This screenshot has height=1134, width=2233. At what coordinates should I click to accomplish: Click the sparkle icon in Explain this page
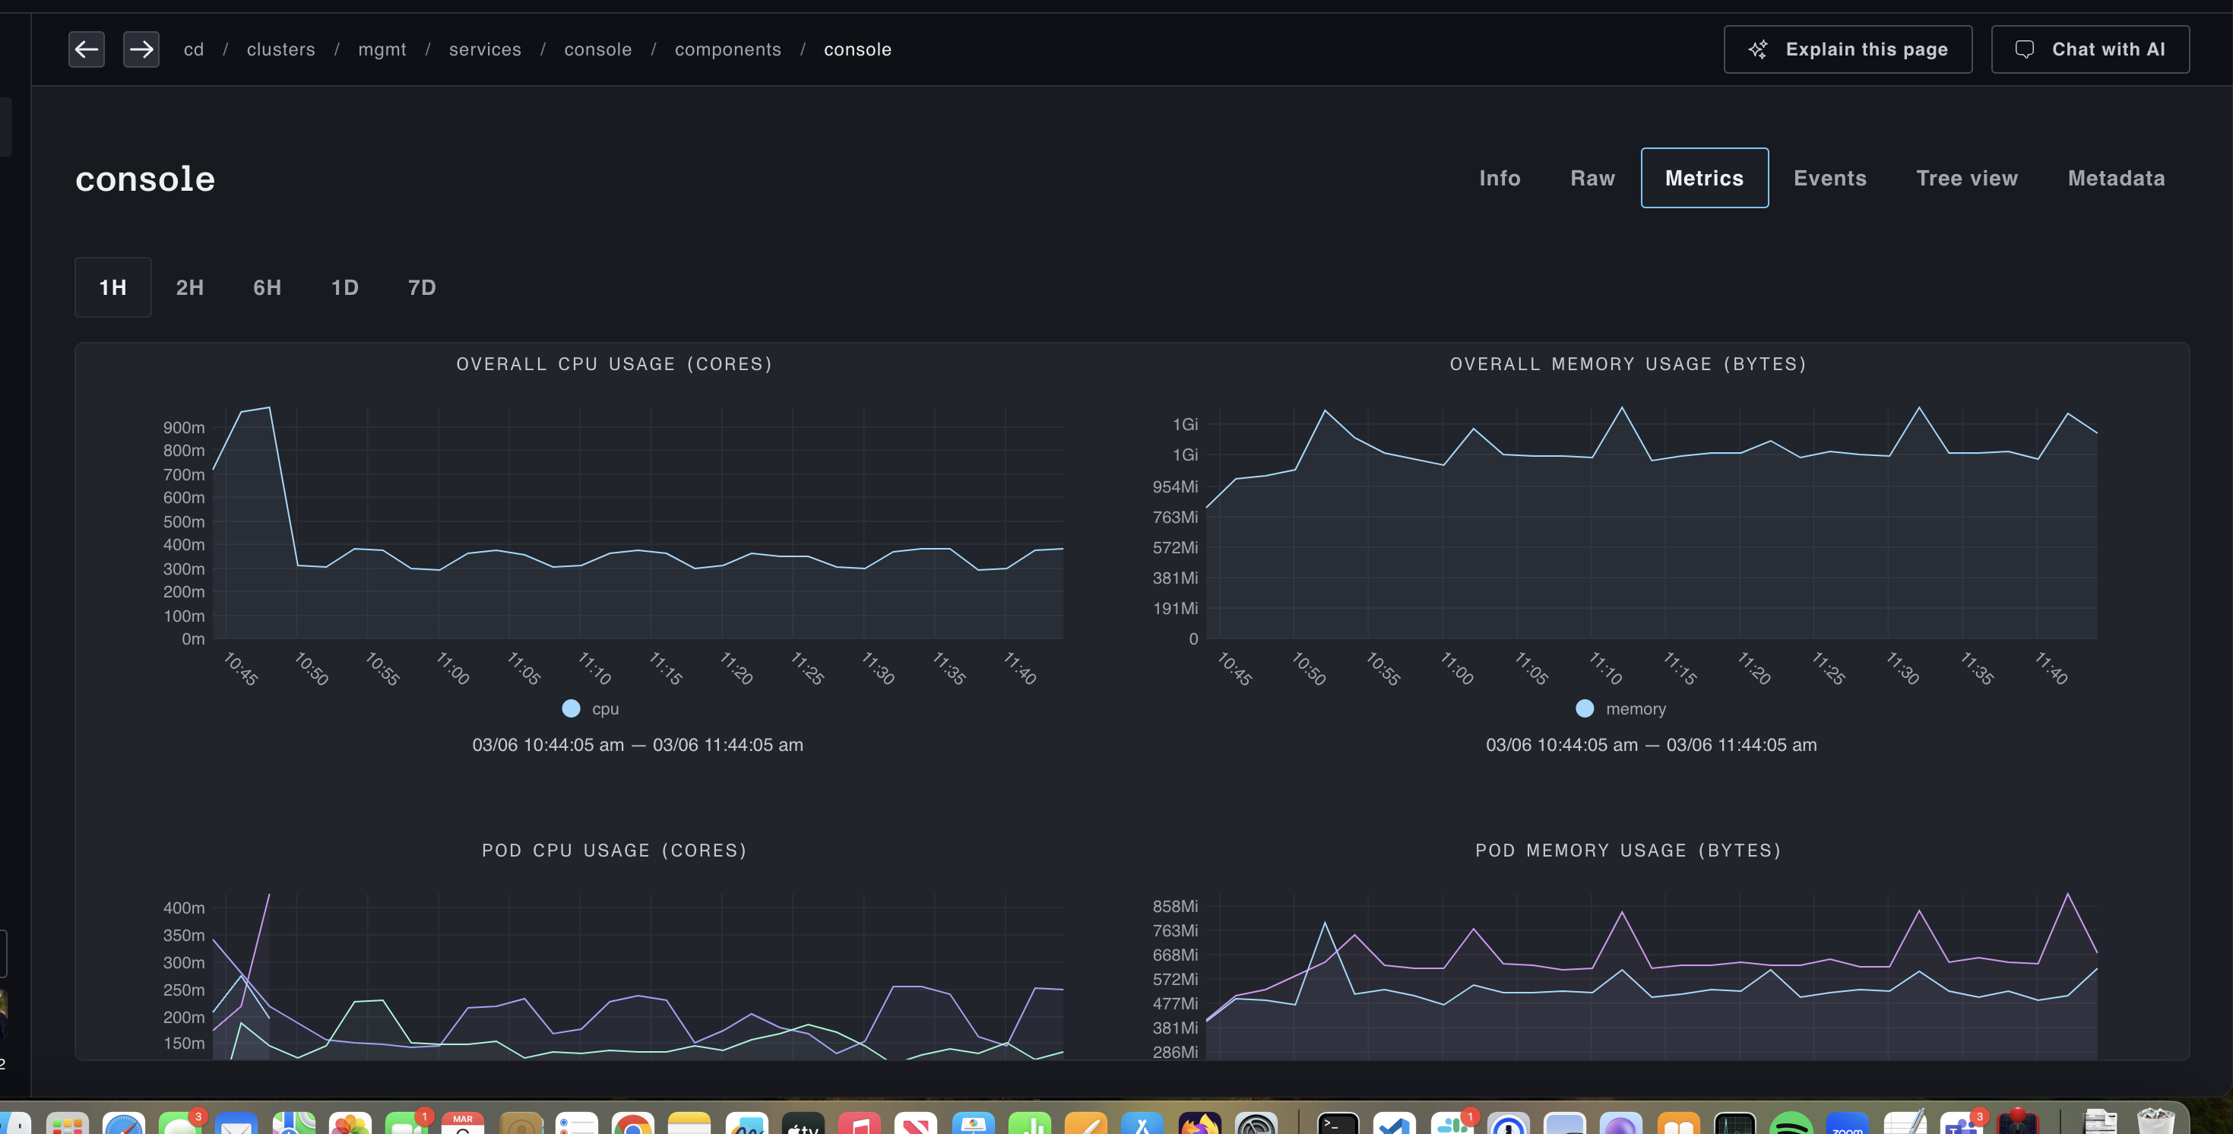[x=1757, y=49]
